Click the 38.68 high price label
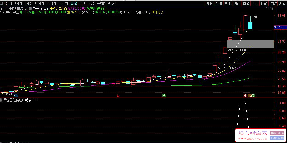 [253, 17]
